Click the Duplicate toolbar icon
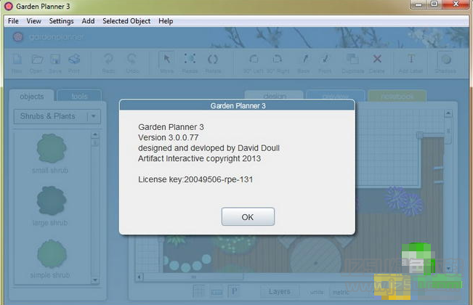This screenshot has height=305, width=473. (x=352, y=59)
